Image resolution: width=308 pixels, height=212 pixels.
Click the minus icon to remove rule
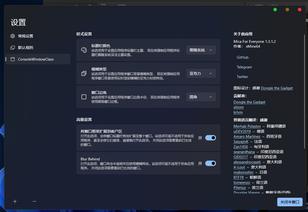click(34, 201)
